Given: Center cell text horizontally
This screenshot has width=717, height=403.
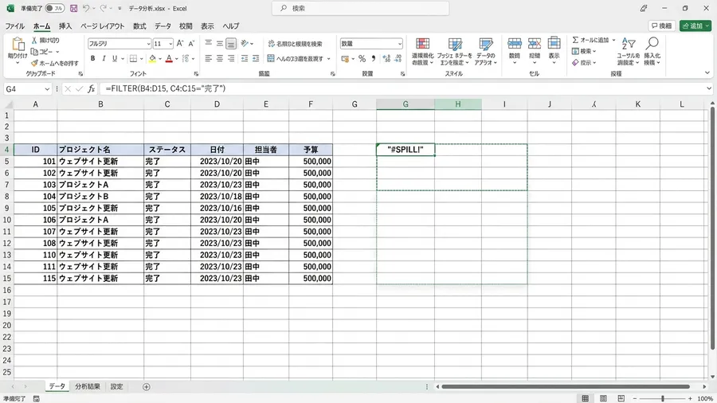Looking at the screenshot, I should coord(220,58).
